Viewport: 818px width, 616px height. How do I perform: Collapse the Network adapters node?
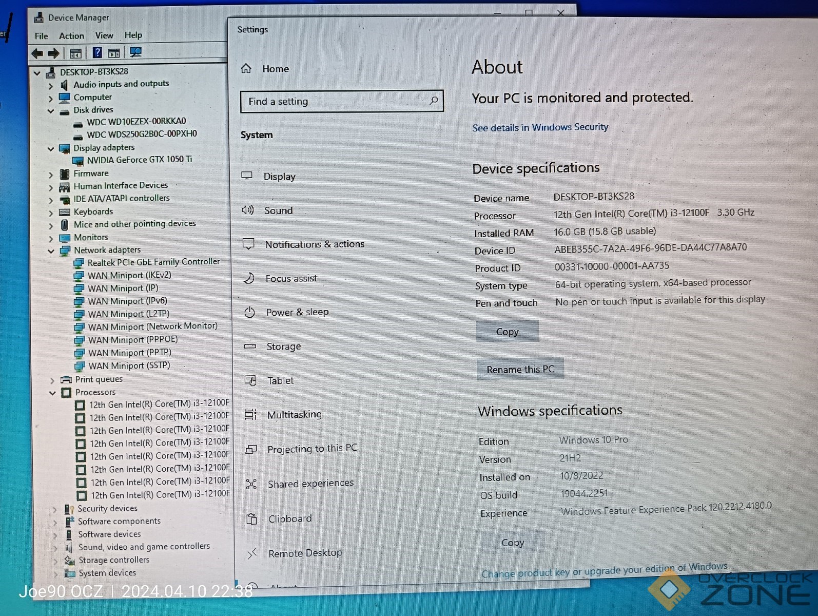coord(51,251)
